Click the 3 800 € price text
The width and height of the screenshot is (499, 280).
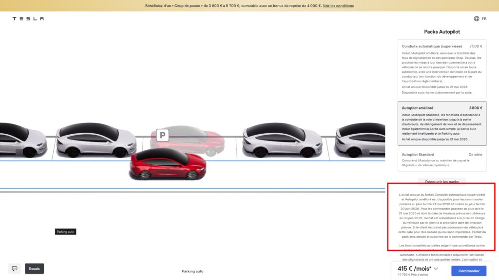tap(476, 108)
